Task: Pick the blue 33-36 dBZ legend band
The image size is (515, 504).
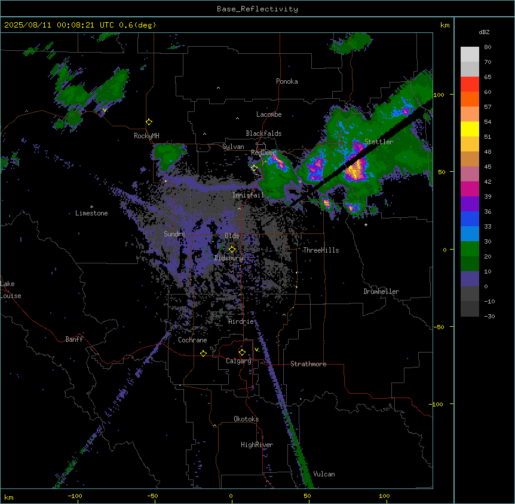Action: [x=470, y=218]
